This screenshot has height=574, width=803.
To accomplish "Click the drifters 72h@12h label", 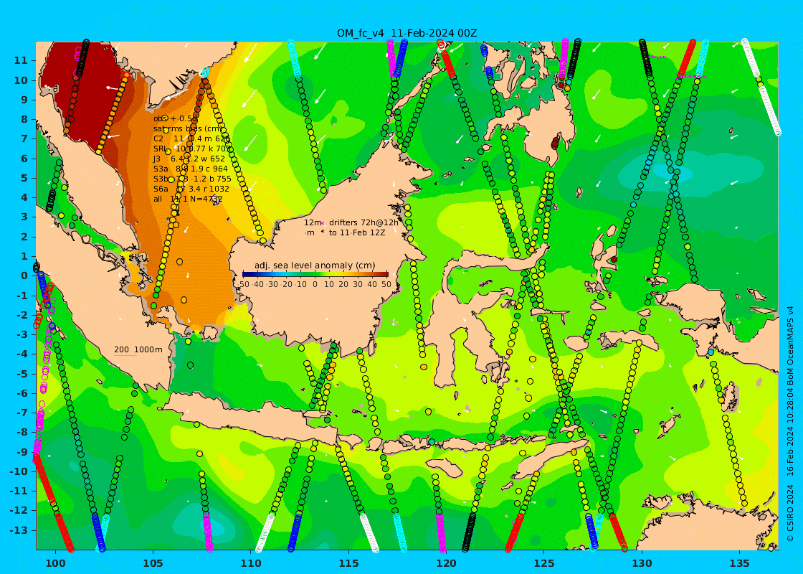I will [363, 222].
